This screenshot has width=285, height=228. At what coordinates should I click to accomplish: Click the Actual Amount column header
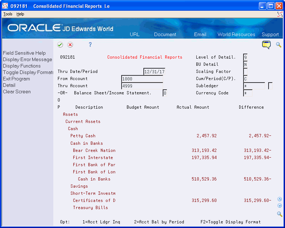[193, 107]
